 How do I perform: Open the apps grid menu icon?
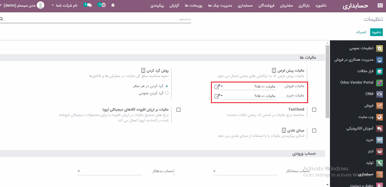[380, 6]
